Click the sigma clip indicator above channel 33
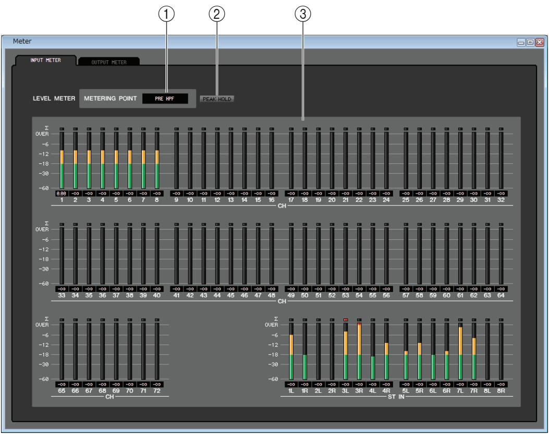The height and width of the screenshot is (434, 549). (x=62, y=224)
